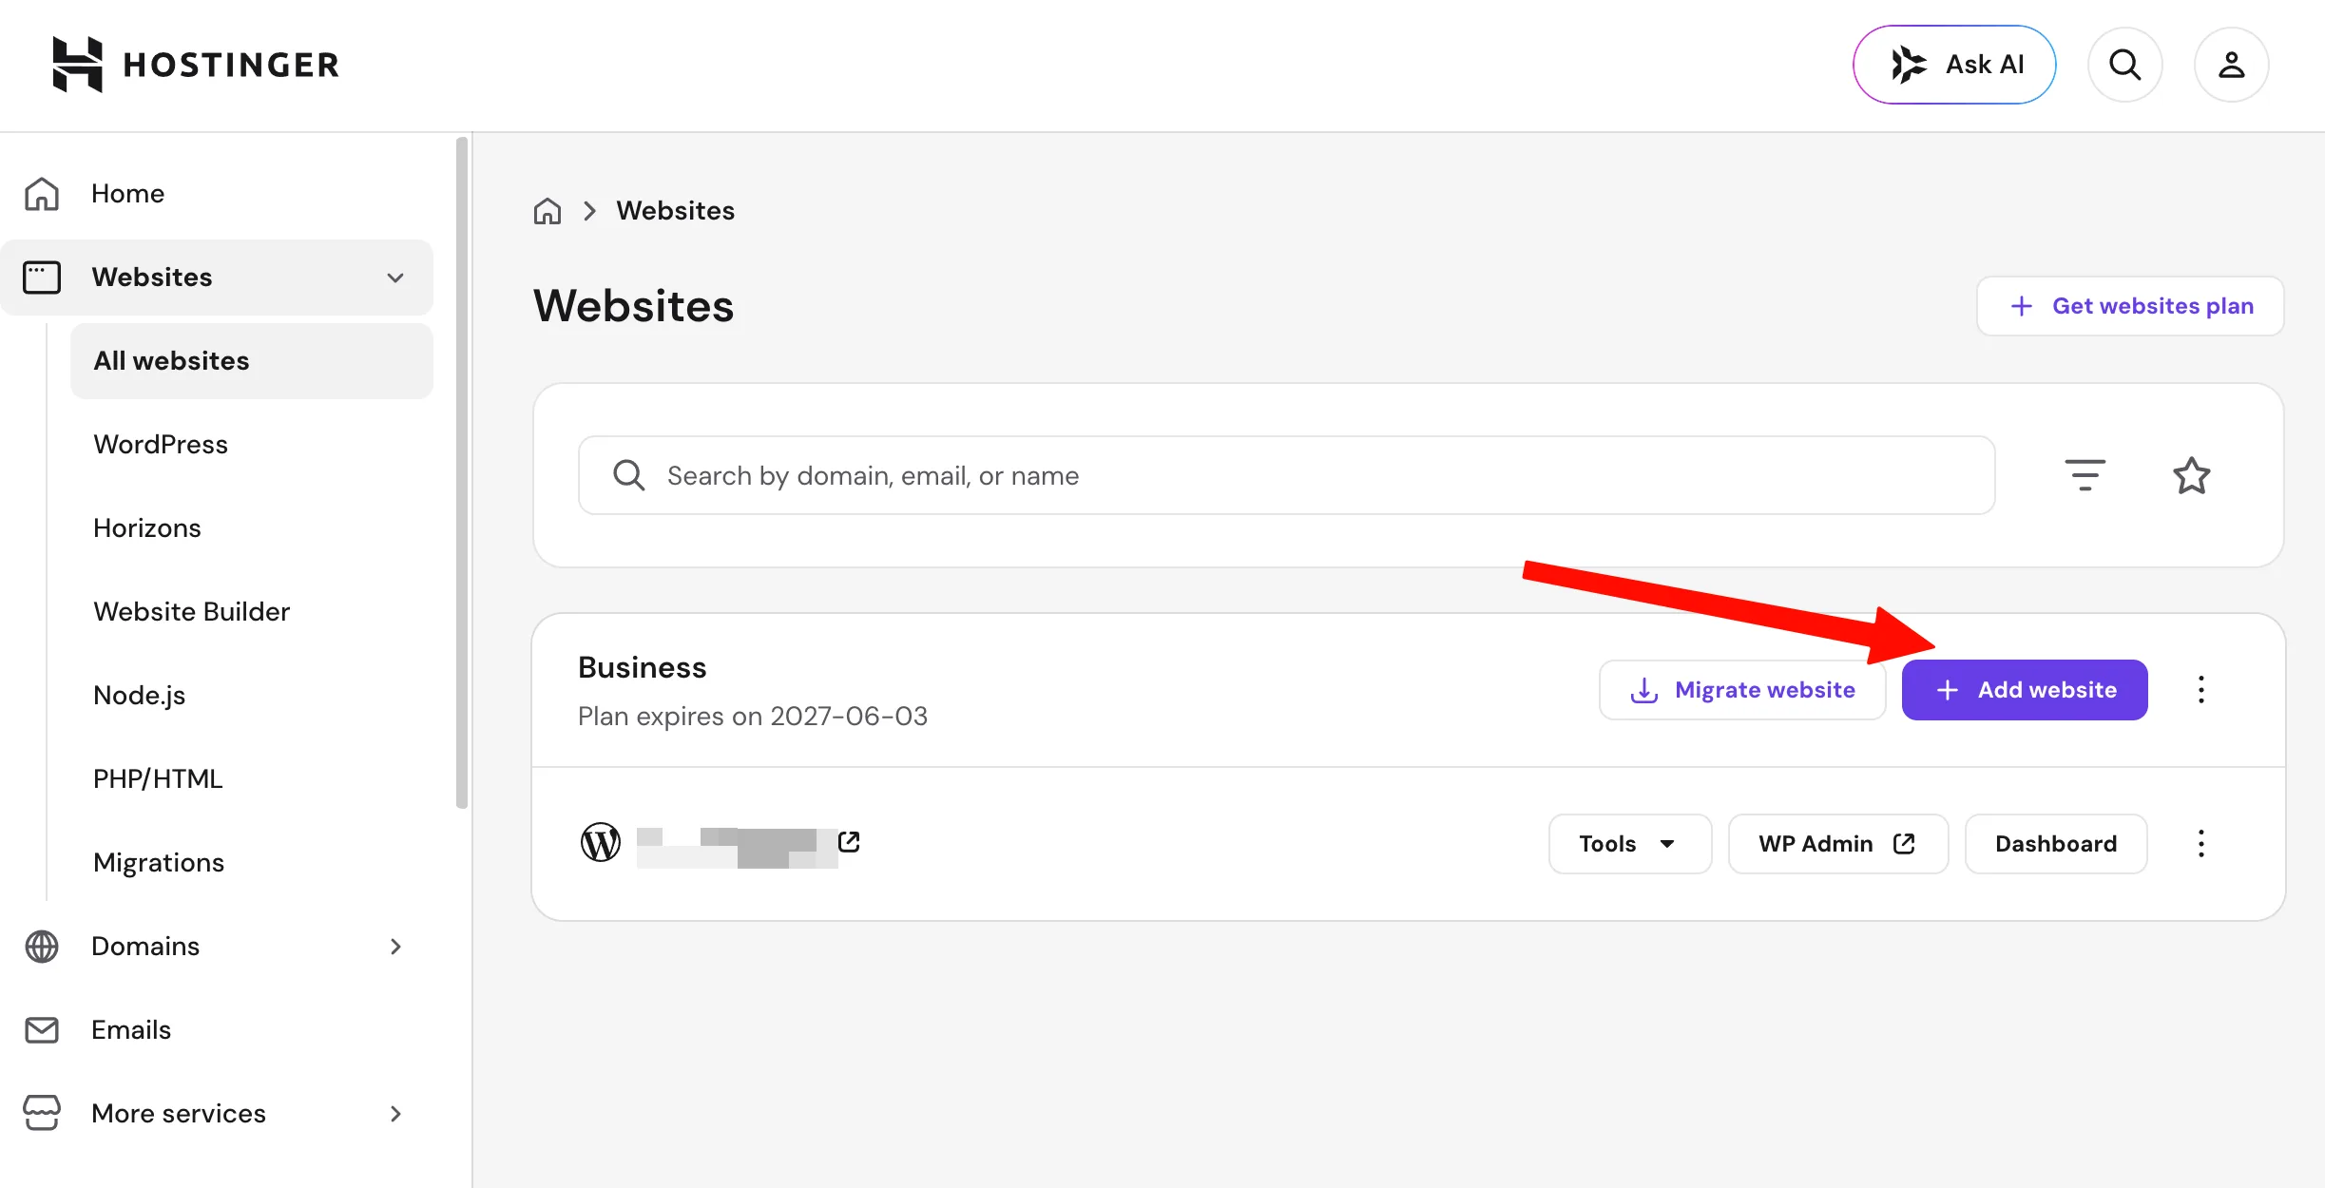Click the More services store icon
Image resolution: width=2325 pixels, height=1188 pixels.
pyautogui.click(x=42, y=1114)
